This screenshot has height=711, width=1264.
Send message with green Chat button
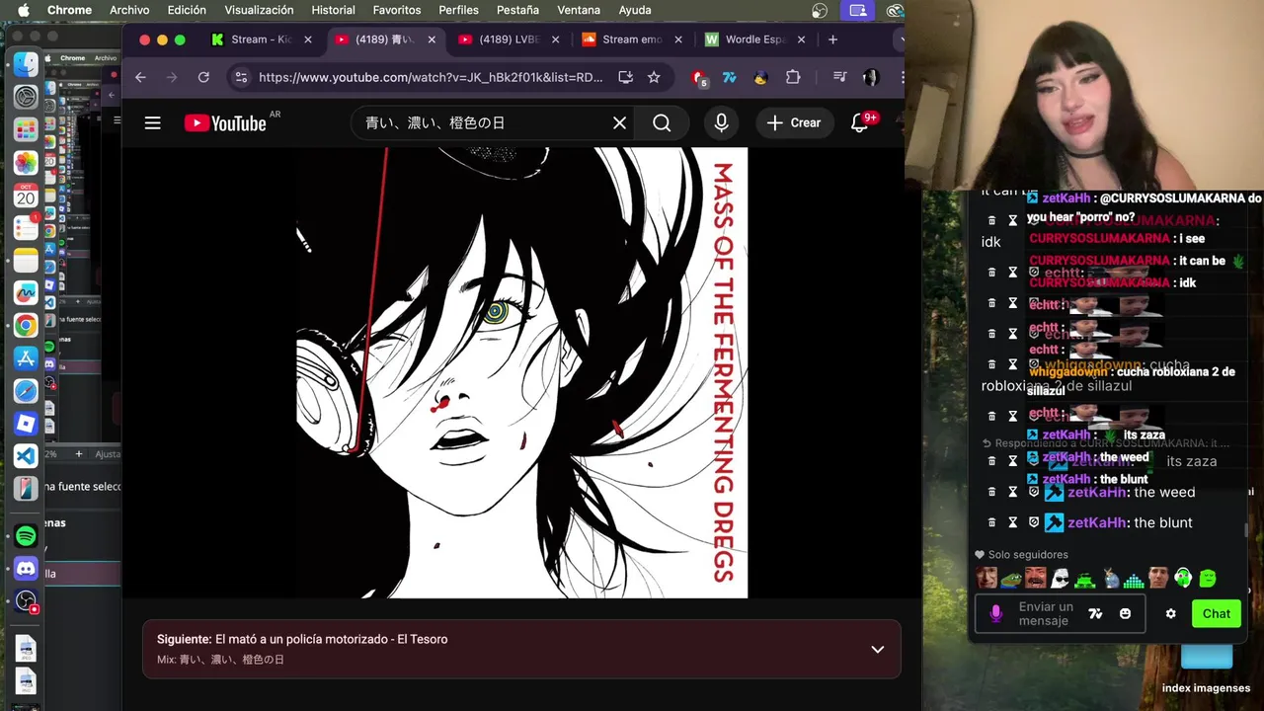[1216, 613]
